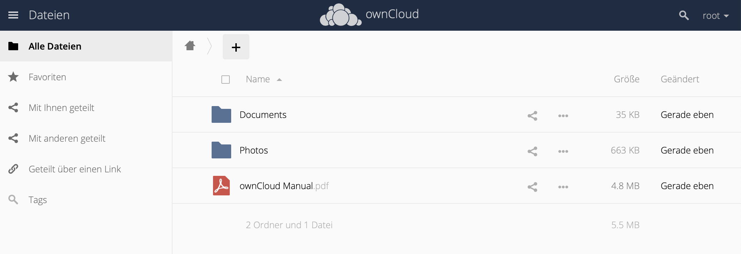Click share icon for ownCloud Manual.pdf
Image resolution: width=741 pixels, height=254 pixels.
[532, 187]
